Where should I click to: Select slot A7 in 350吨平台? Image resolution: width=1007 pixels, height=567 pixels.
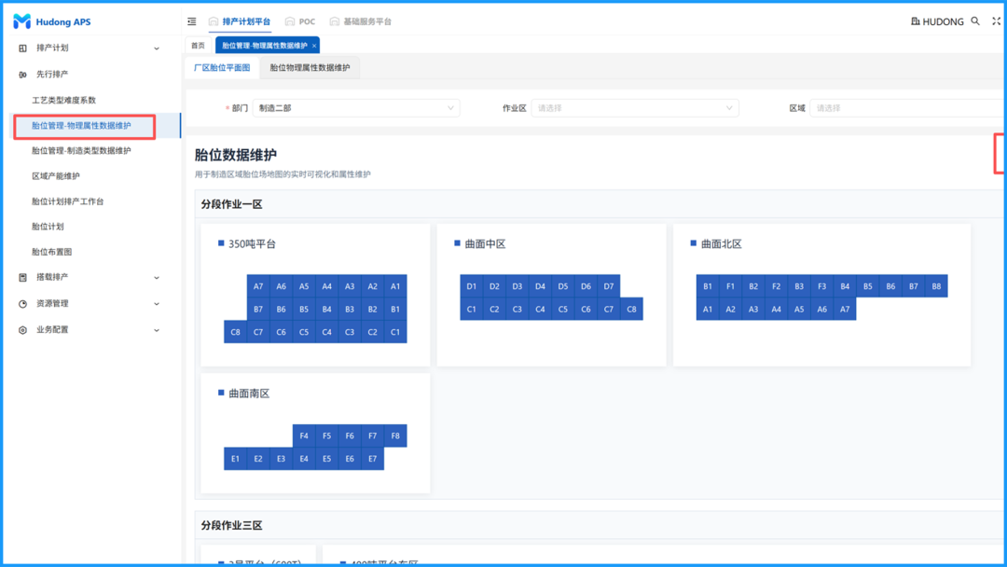pos(258,286)
